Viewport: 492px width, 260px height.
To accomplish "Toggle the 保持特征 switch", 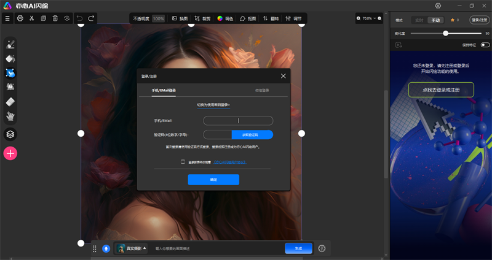I will point(485,45).
